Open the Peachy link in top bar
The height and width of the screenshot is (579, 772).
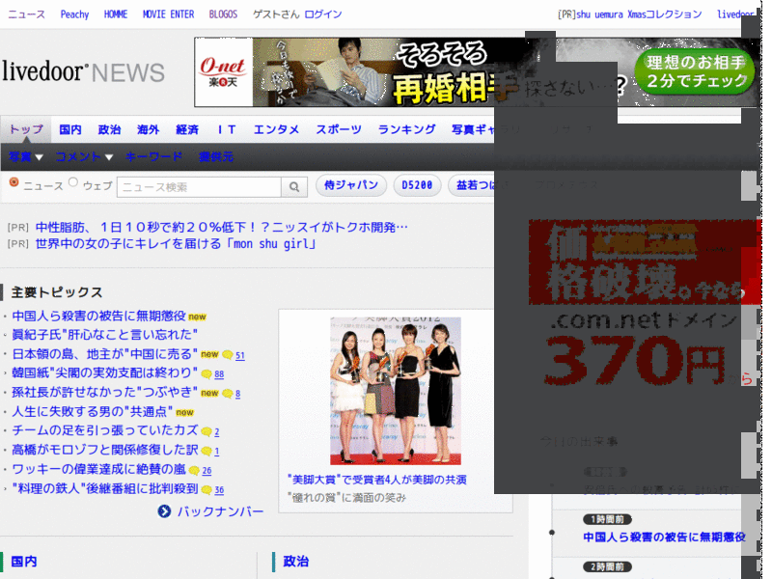tap(74, 14)
